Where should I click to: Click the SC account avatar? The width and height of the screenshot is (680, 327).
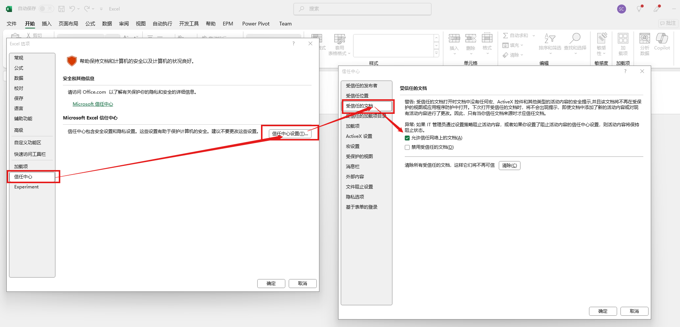tap(622, 9)
